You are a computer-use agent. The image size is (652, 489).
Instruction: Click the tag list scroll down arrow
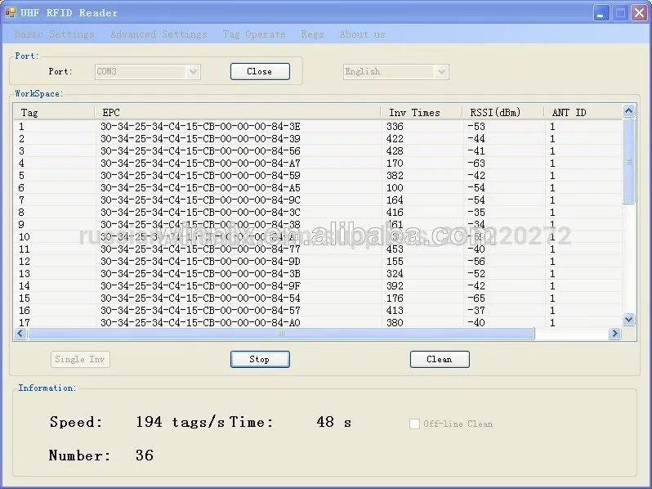(x=628, y=320)
